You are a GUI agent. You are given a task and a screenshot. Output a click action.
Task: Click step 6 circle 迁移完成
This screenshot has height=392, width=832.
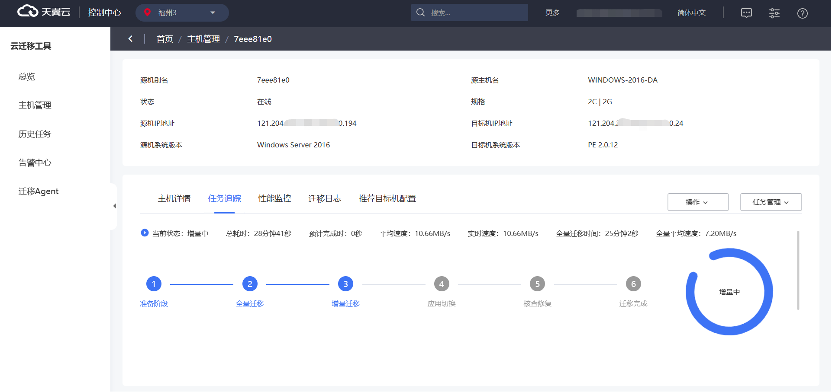pyautogui.click(x=633, y=284)
